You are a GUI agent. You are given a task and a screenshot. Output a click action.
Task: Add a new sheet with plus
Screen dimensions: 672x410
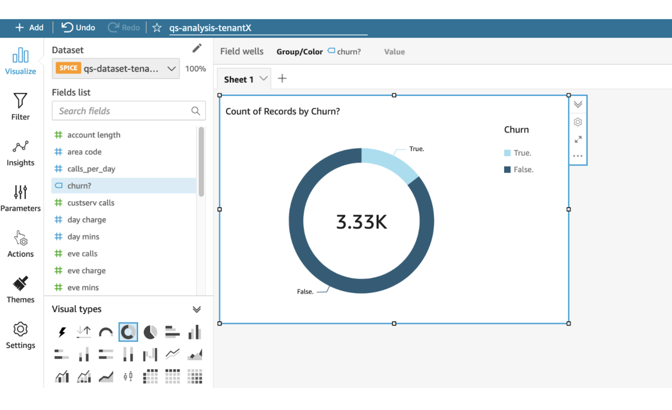pyautogui.click(x=282, y=78)
